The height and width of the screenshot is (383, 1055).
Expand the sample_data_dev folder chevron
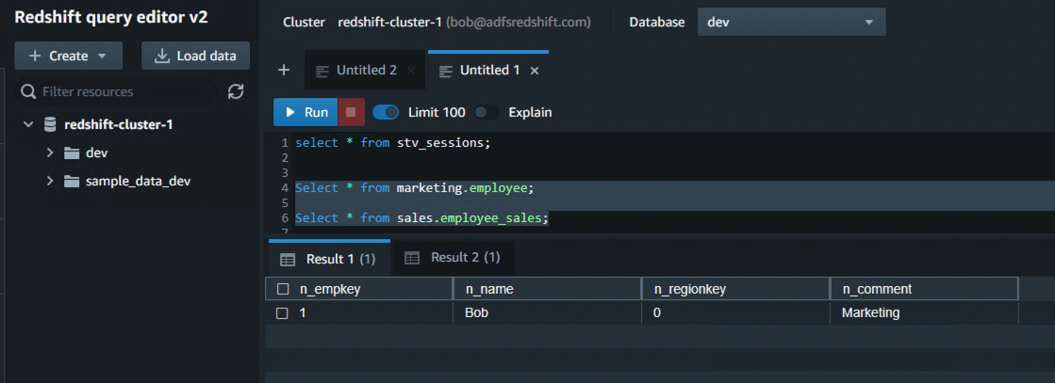click(x=49, y=182)
